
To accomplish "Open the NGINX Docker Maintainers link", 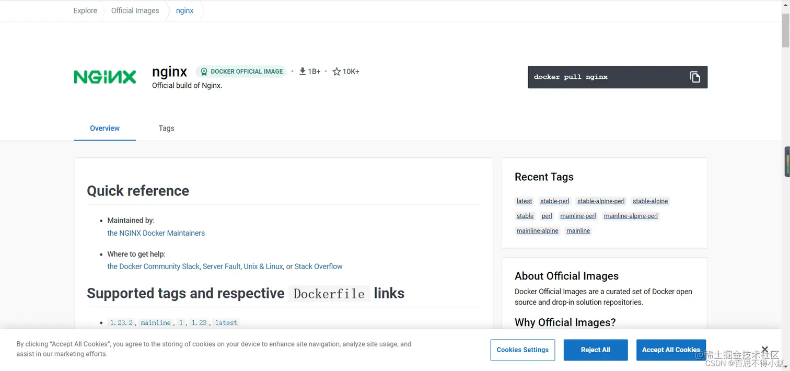I will click(x=156, y=233).
